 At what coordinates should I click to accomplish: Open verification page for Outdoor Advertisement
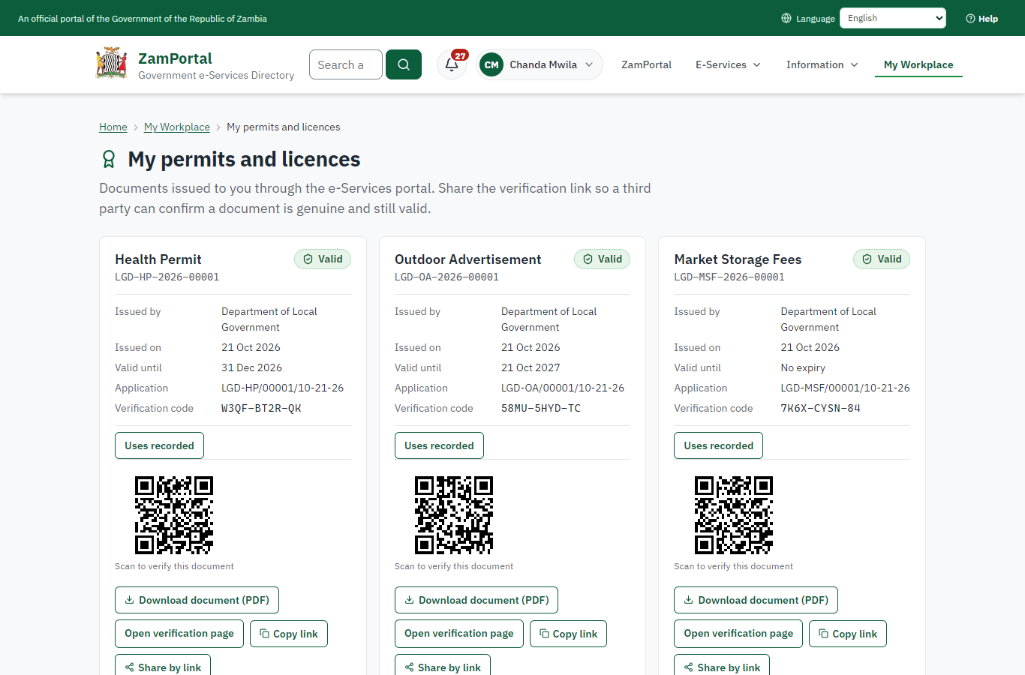(x=459, y=634)
